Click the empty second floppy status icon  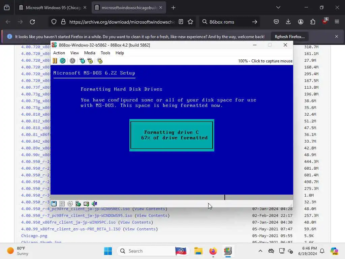62,204
